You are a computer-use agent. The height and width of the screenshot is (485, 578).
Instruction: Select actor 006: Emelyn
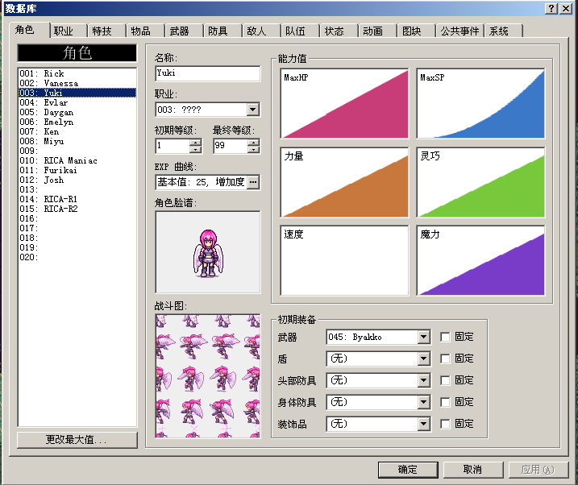(77, 122)
